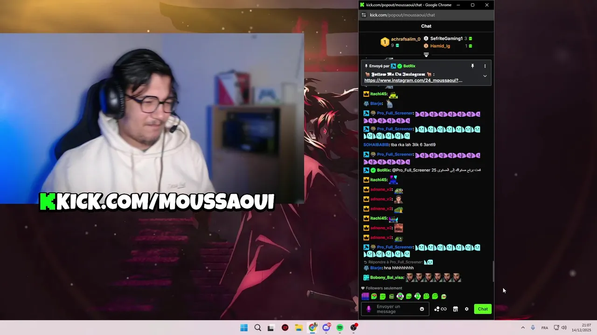Viewport: 597px width, 335px height.
Task: Open Task View on taskbar
Action: tap(271, 328)
